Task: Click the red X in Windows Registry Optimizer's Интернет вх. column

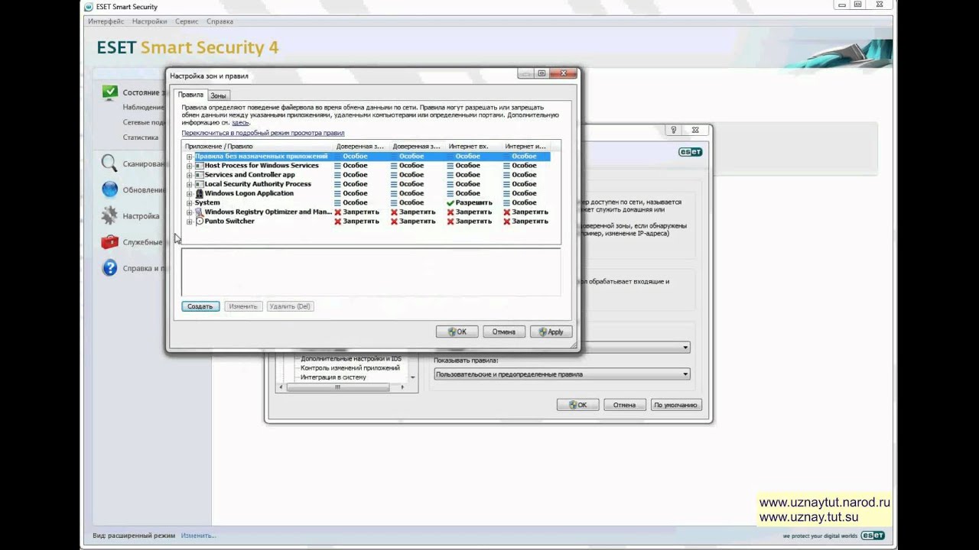Action: (x=450, y=212)
